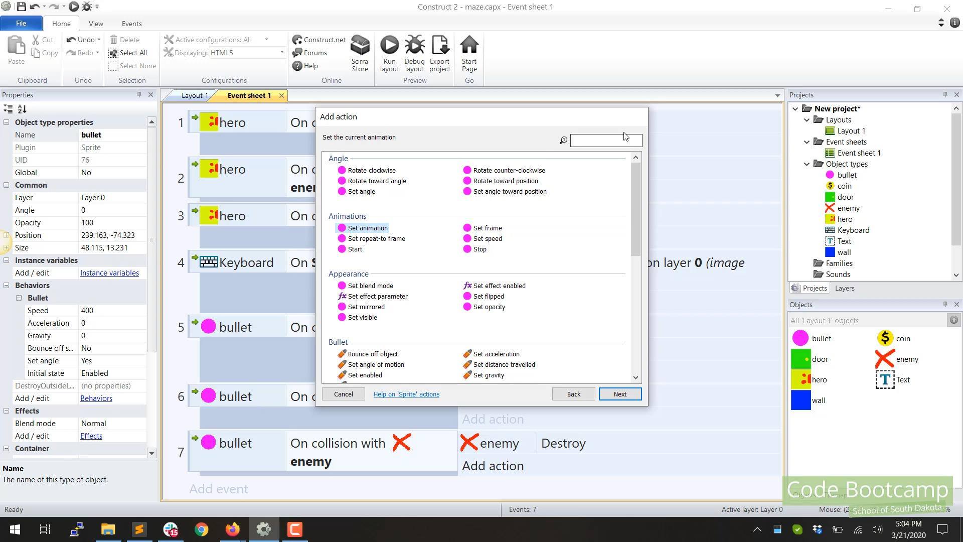Click the Next button

pos(620,394)
